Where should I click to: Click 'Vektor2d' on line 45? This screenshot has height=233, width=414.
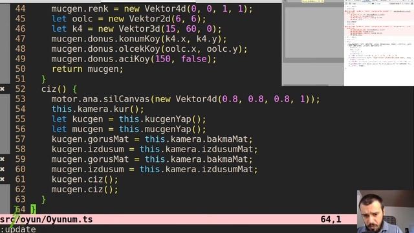(x=149, y=19)
